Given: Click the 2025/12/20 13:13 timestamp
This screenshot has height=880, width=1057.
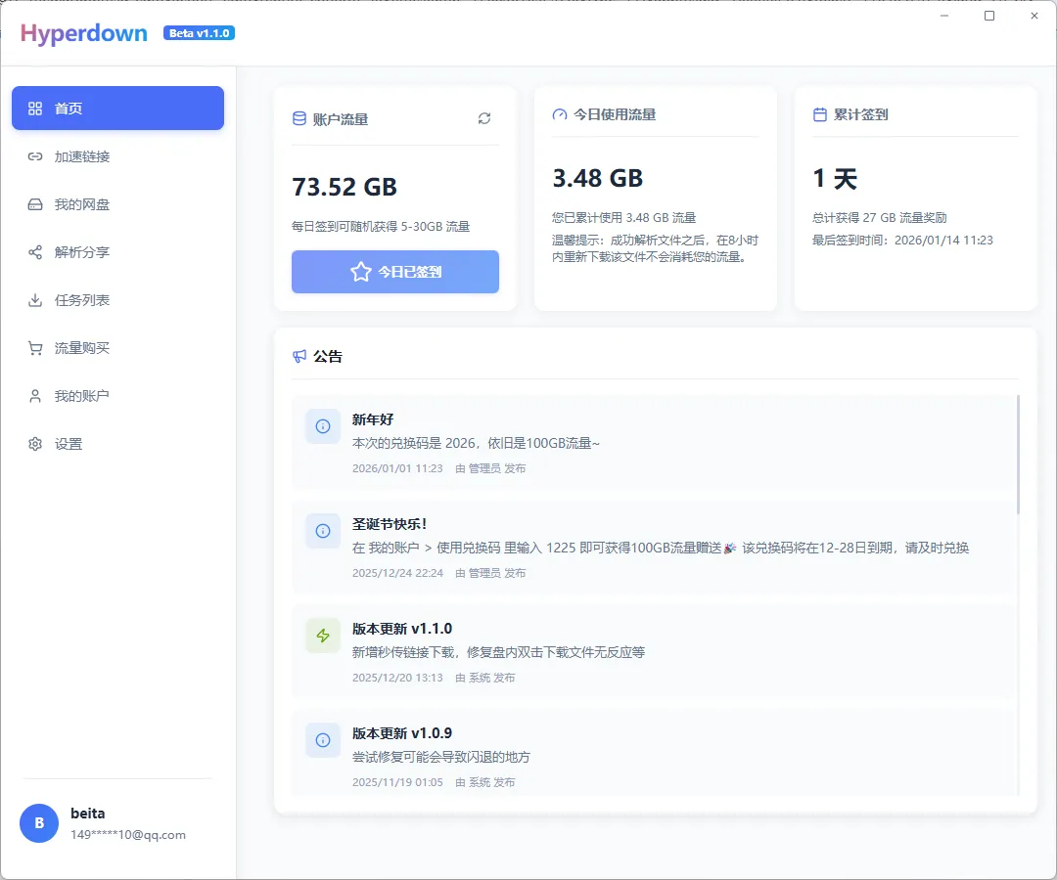Looking at the screenshot, I should pos(397,678).
